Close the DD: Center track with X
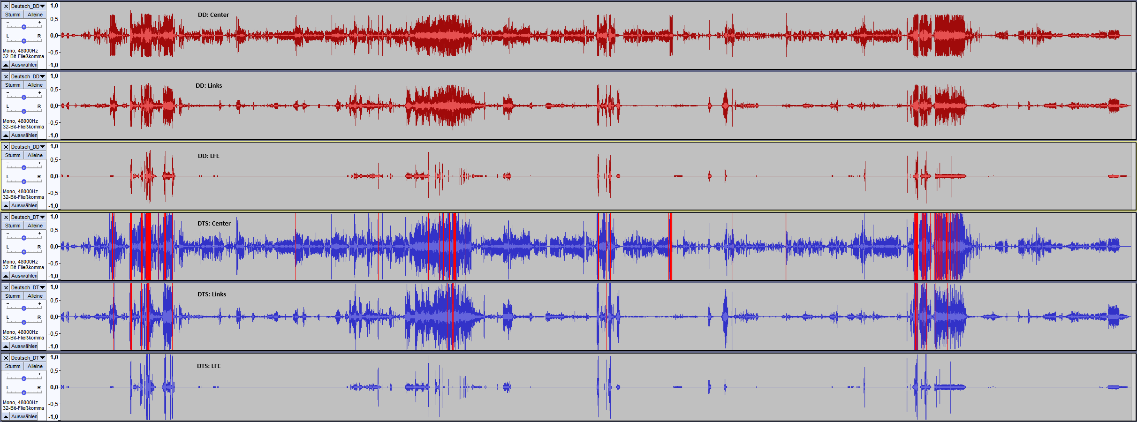This screenshot has width=1137, height=422. (x=6, y=7)
